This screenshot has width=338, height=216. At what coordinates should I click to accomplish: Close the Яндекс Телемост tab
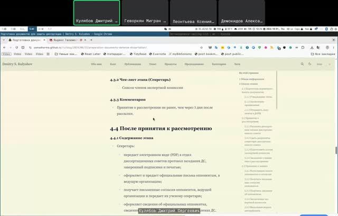coord(85,40)
